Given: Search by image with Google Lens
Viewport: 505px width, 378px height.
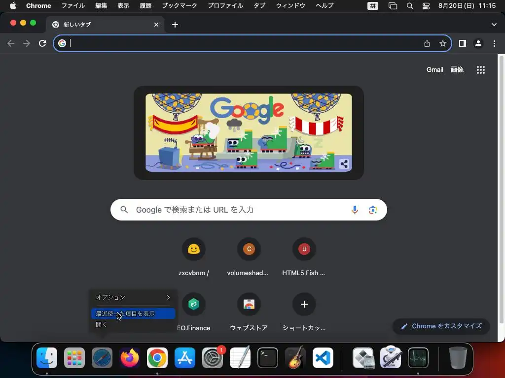Looking at the screenshot, I should click(x=373, y=210).
